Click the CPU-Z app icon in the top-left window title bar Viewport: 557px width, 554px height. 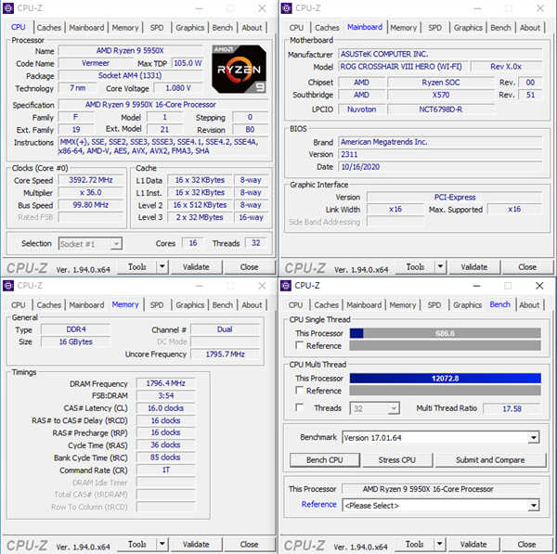pos(8,7)
